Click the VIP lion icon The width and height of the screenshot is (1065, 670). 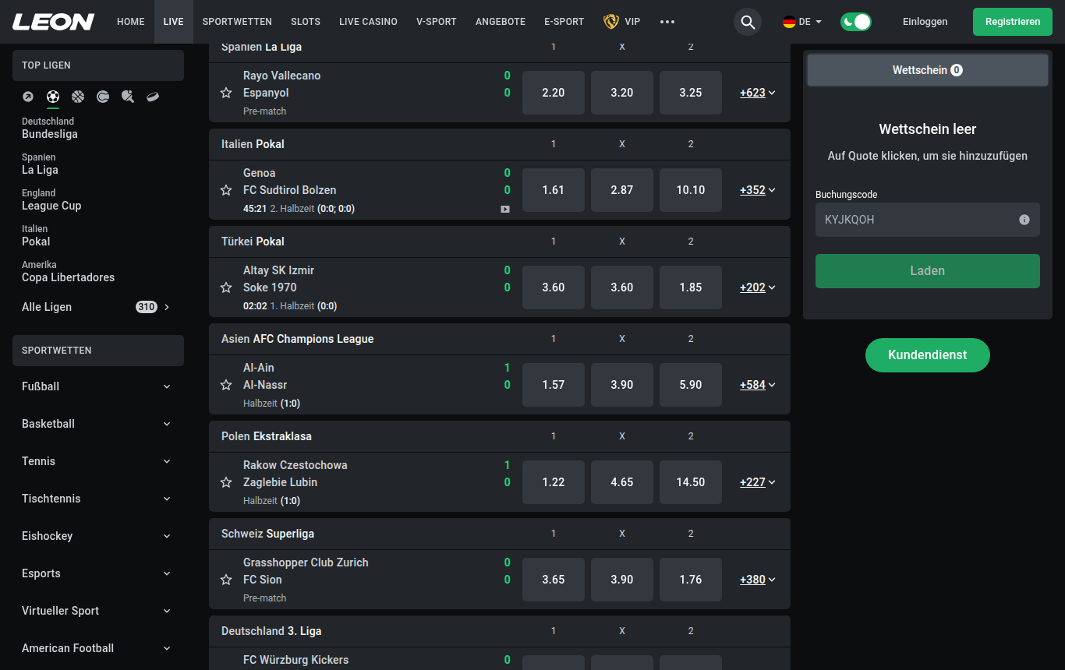[611, 22]
